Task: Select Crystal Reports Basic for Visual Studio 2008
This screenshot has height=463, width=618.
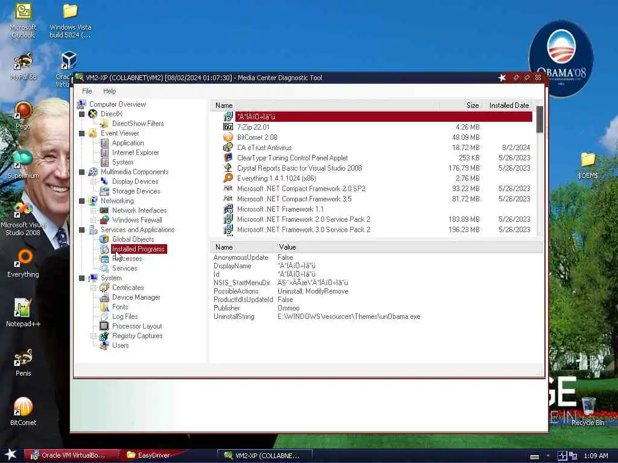Action: [377, 168]
